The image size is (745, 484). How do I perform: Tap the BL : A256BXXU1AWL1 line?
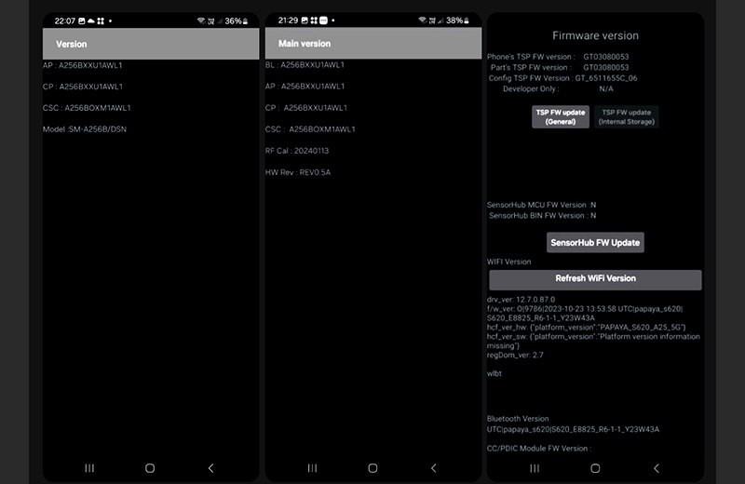coord(305,64)
